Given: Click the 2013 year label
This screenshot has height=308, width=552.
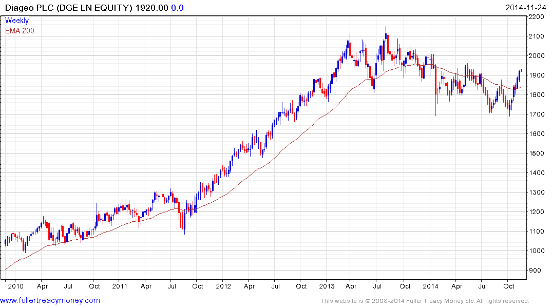Looking at the screenshot, I should [x=327, y=286].
